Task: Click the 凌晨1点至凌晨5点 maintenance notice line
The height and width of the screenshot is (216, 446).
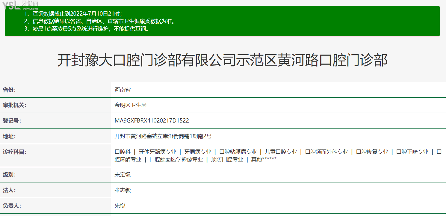Action: [87, 29]
